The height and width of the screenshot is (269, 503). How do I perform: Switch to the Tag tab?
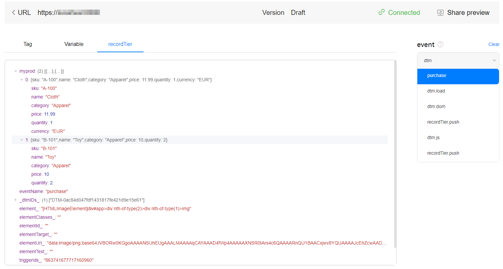(28, 44)
